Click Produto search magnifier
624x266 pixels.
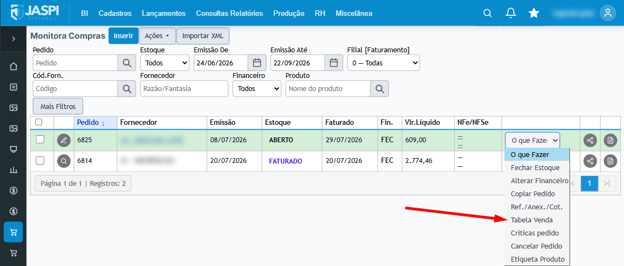pos(379,88)
